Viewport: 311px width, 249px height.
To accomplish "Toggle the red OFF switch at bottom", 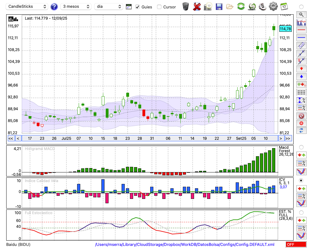I will point(296,244).
